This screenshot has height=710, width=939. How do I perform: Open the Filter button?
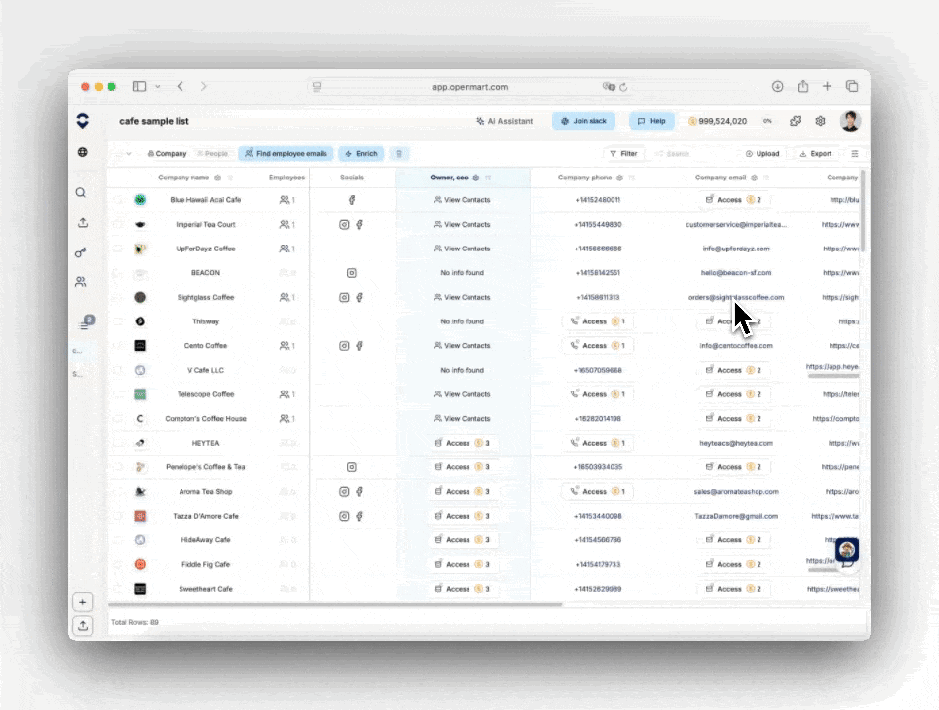coord(623,154)
